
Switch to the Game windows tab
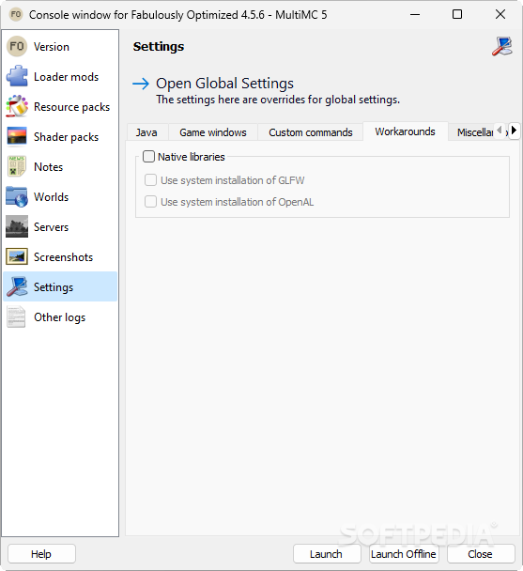213,132
